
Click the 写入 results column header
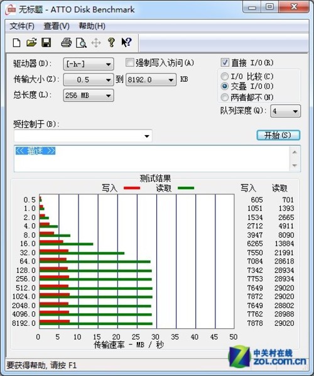click(x=248, y=188)
